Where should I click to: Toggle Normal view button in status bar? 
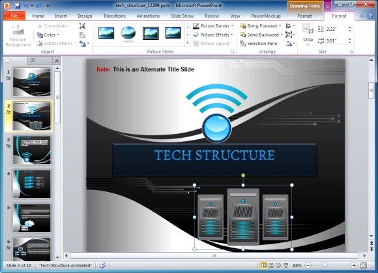[x=263, y=266]
